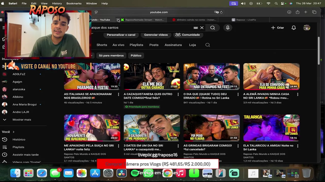The image size is (325, 182).
Task: Open a new Safari tab with plus icon
Action: (x=306, y=12)
